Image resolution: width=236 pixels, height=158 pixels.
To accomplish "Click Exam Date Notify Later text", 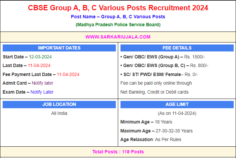I will (42, 92).
